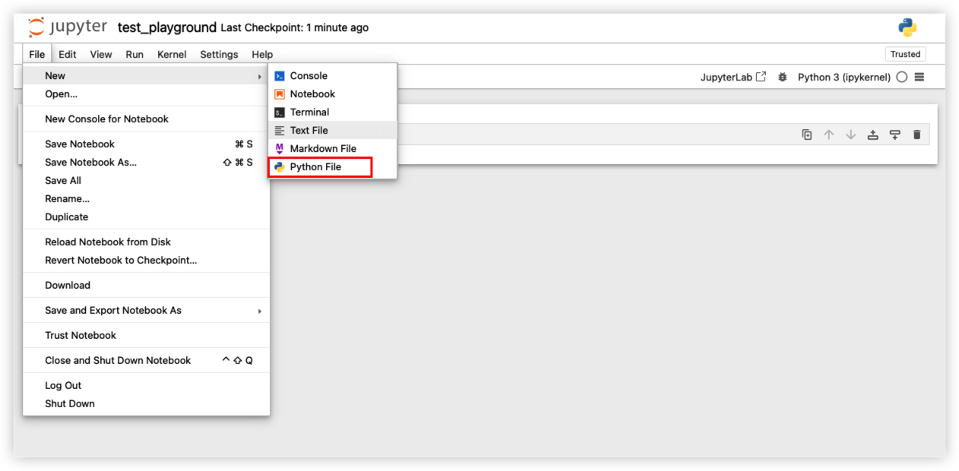
Task: Click the Jupyter logo
Action: tap(68, 27)
